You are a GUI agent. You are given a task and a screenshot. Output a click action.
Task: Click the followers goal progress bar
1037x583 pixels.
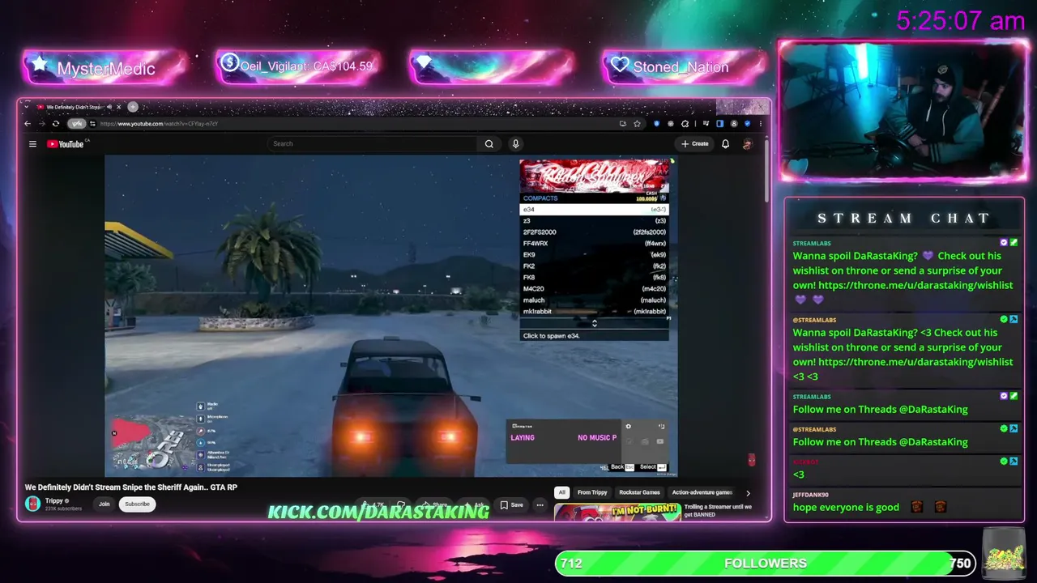pyautogui.click(x=766, y=564)
